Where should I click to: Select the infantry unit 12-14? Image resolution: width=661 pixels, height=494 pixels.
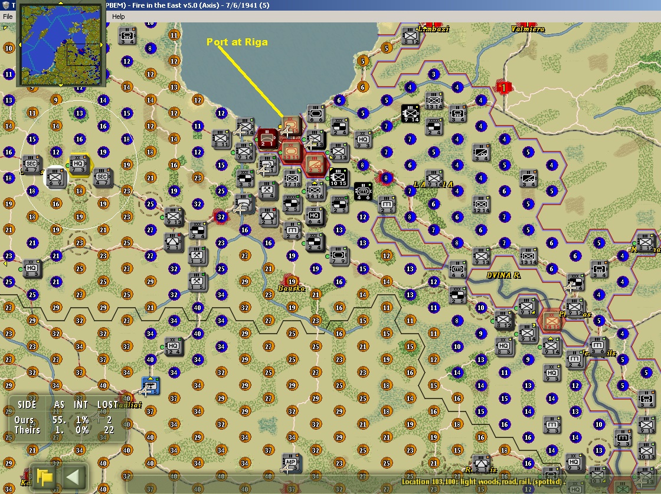point(481,204)
